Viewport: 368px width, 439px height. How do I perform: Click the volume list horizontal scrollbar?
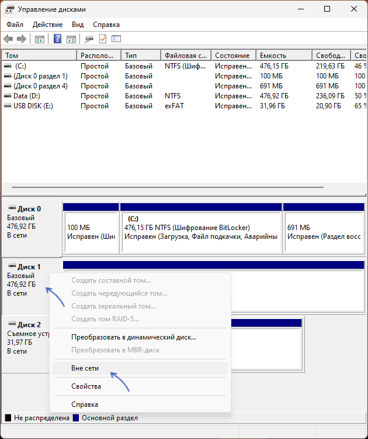(x=168, y=187)
